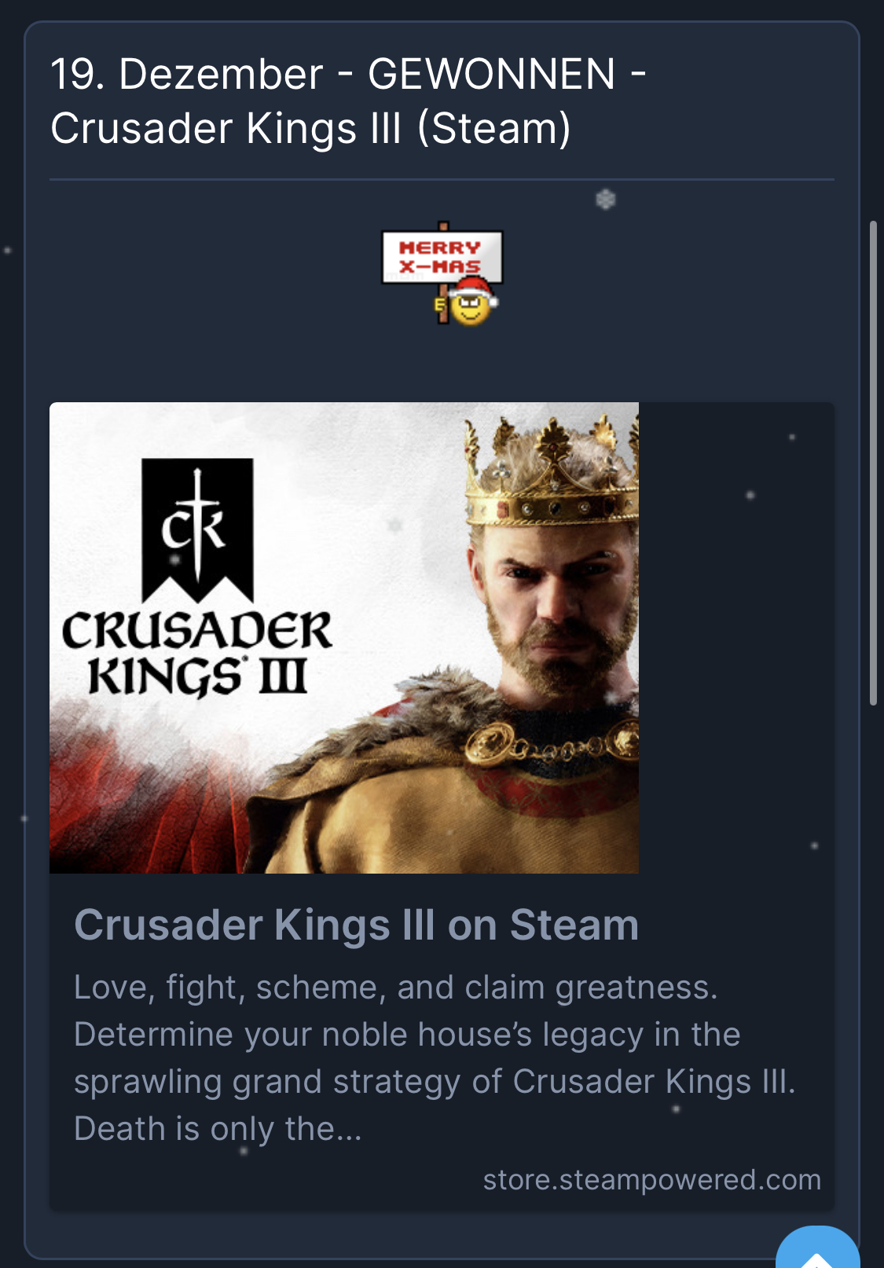Viewport: 884px width, 1268px height.
Task: Tap the blue scroll-to-top arrow button
Action: coord(817,1251)
